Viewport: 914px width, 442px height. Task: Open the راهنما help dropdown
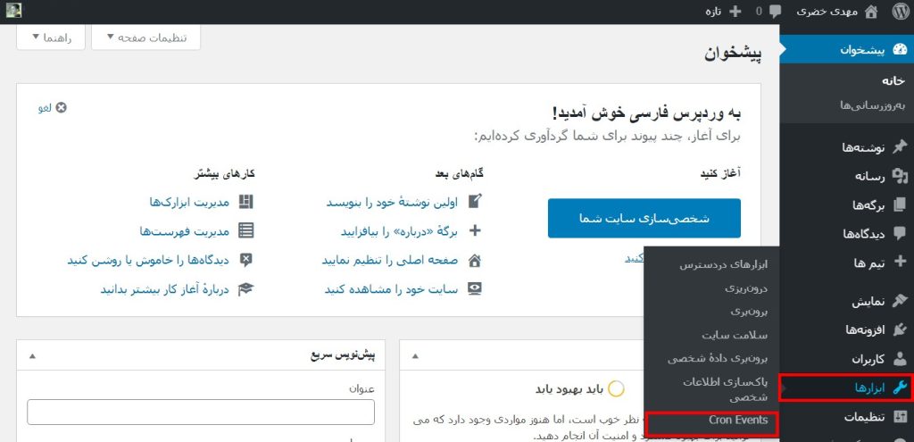(51, 38)
